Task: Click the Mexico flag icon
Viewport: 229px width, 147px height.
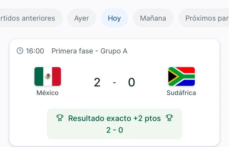Action: 47,77
